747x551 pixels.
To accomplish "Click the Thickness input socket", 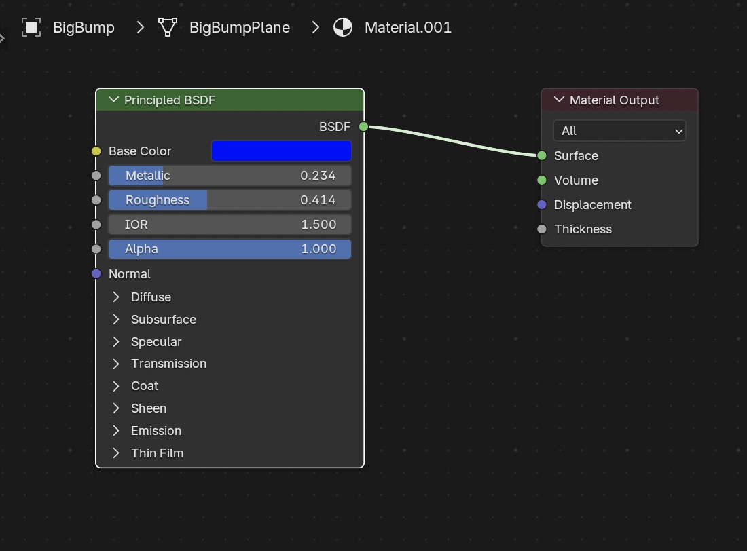I will point(542,229).
